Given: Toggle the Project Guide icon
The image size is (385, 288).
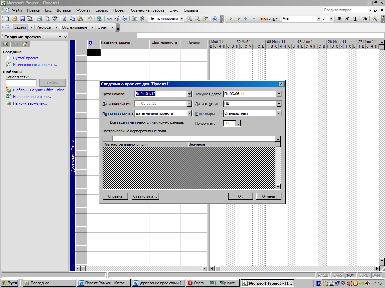Looking at the screenshot, I should coord(7,27).
